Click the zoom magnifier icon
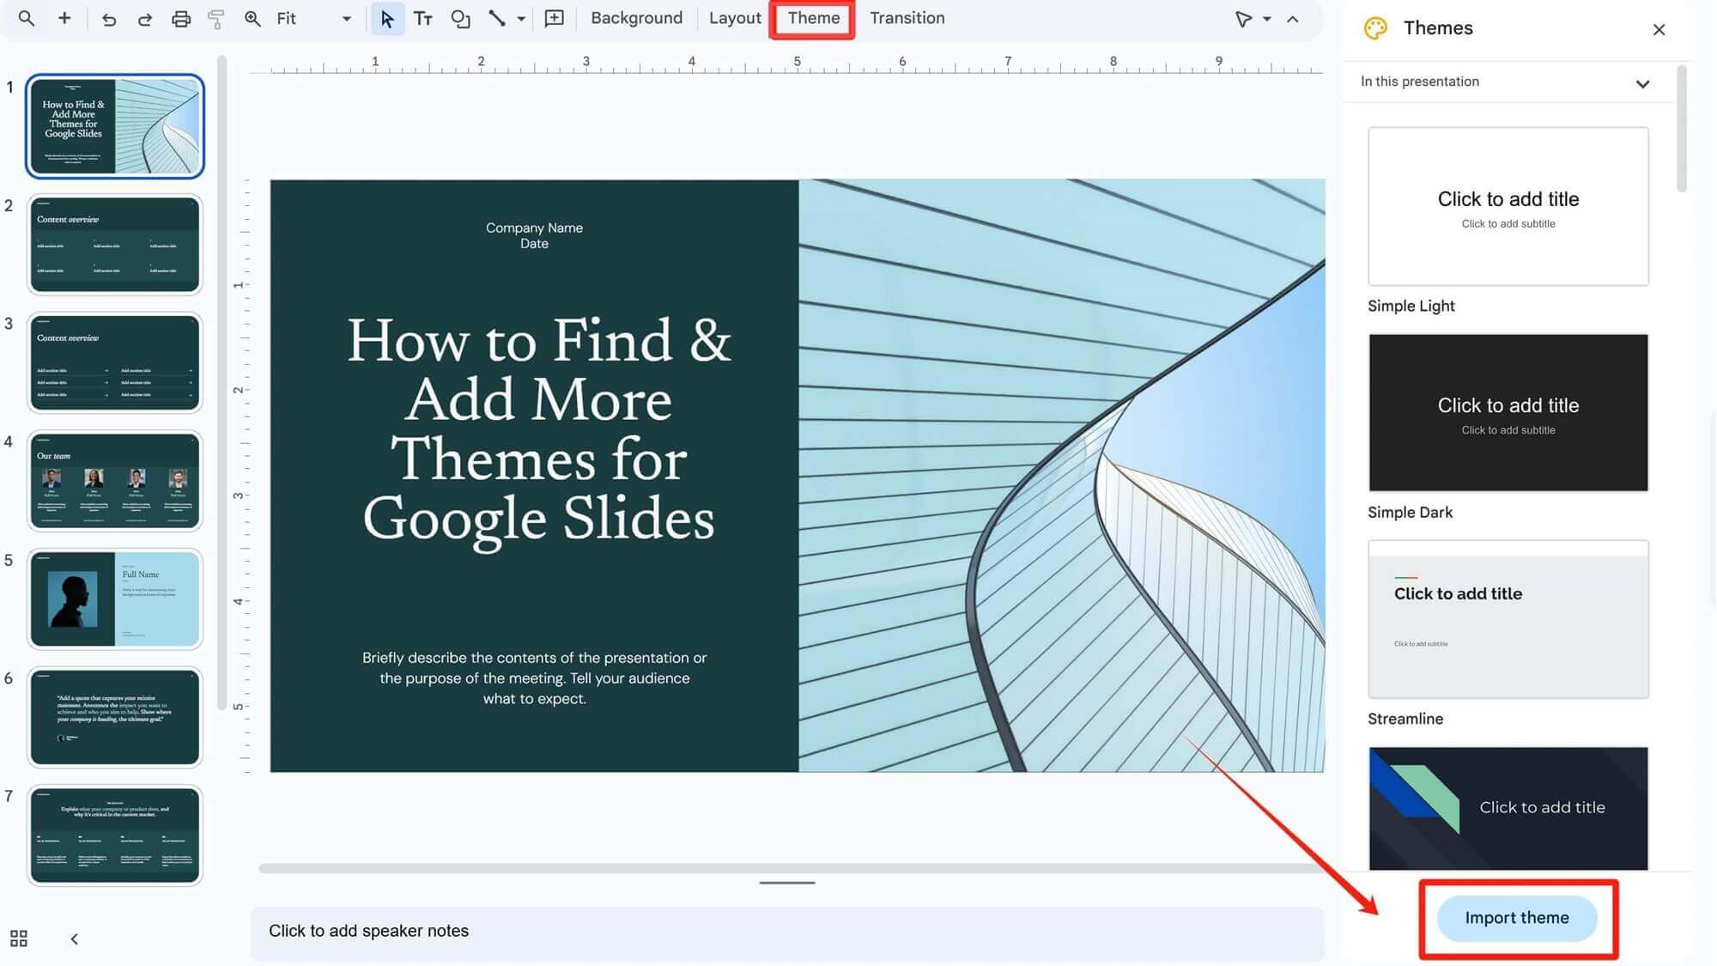 [x=252, y=18]
